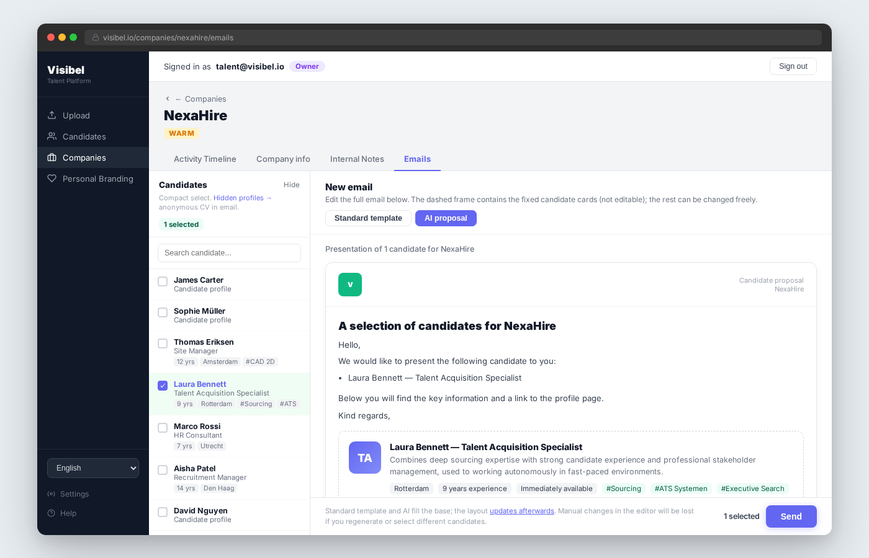Screen dimensions: 869x558
Task: Focus the Search candidate input field
Action: pos(229,253)
